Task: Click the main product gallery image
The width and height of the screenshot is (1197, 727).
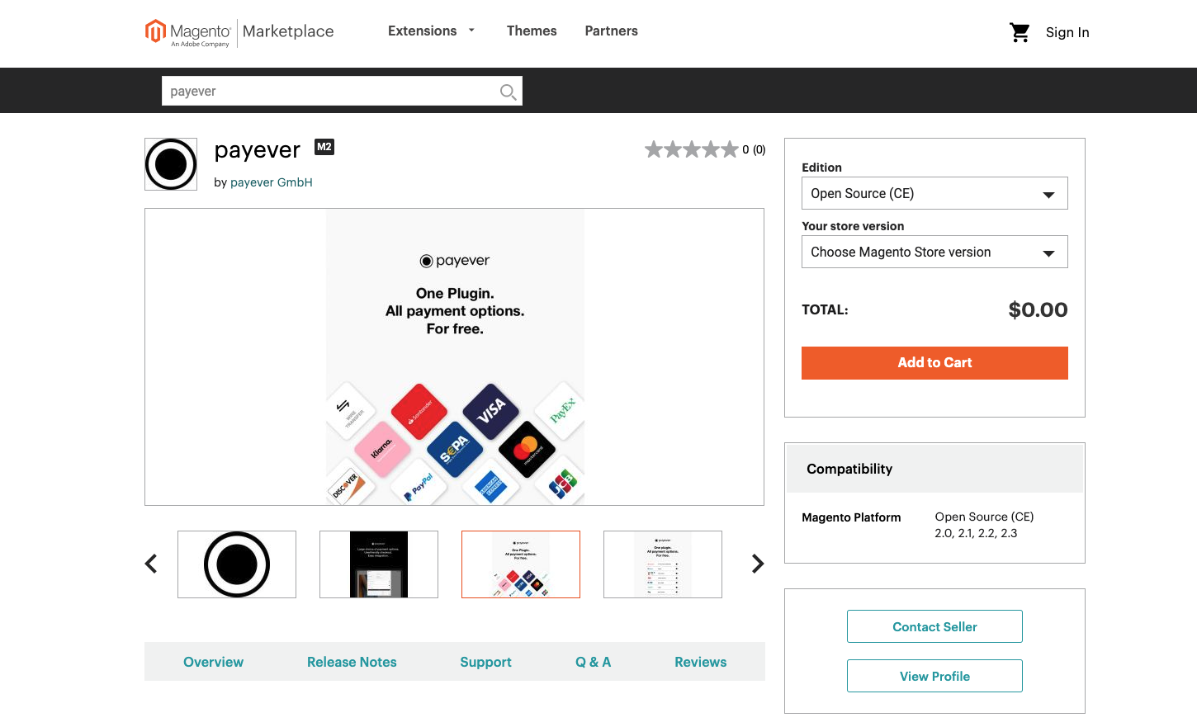Action: (455, 356)
